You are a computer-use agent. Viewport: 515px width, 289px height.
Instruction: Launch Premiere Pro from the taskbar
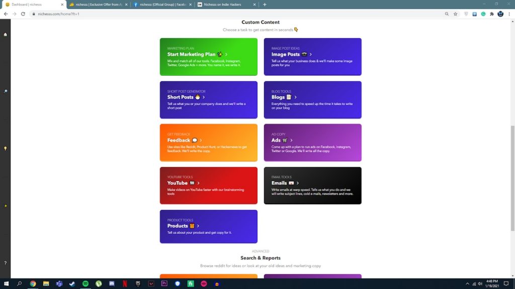click(164, 283)
